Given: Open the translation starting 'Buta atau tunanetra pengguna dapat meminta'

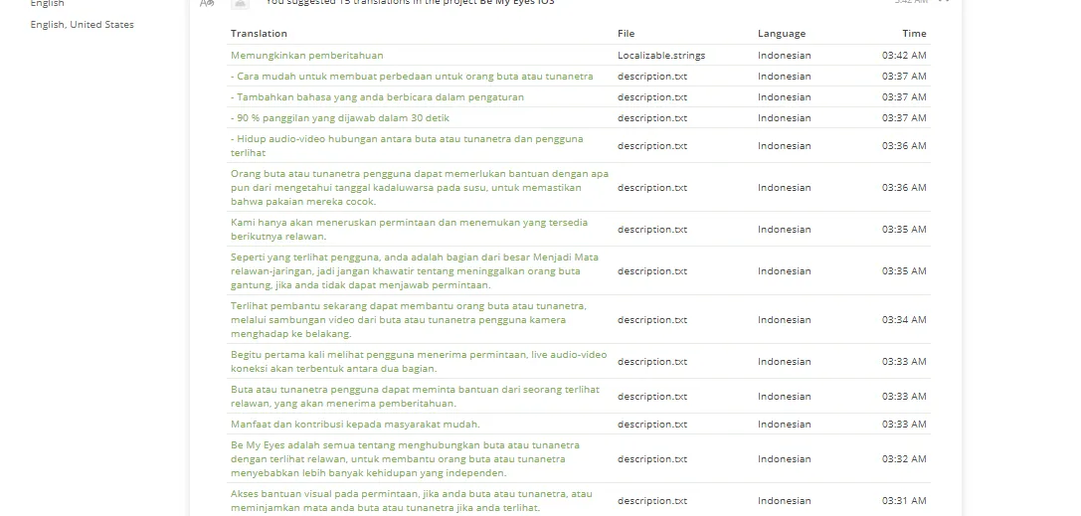Looking at the screenshot, I should pyautogui.click(x=415, y=396).
